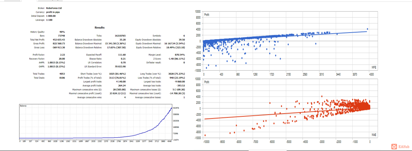Click the LR Standard Error value 70 833.90

click(x=120, y=66)
